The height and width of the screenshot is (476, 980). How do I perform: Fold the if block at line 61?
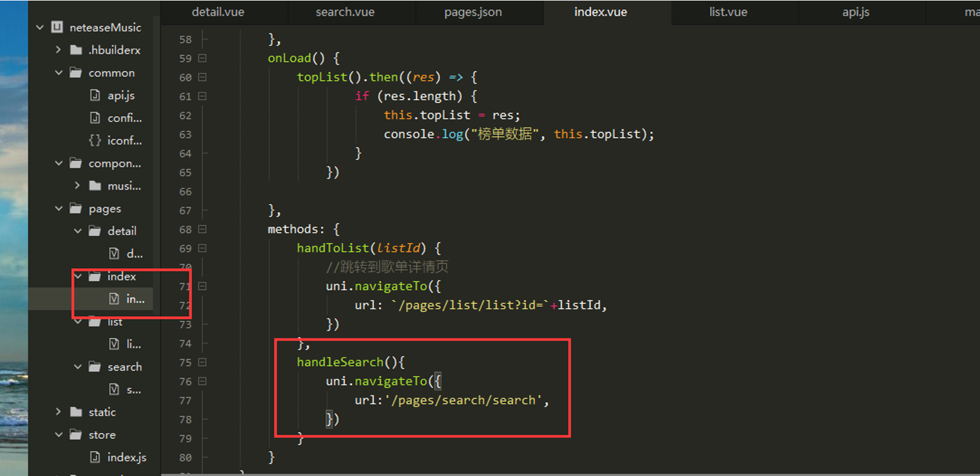coord(203,96)
